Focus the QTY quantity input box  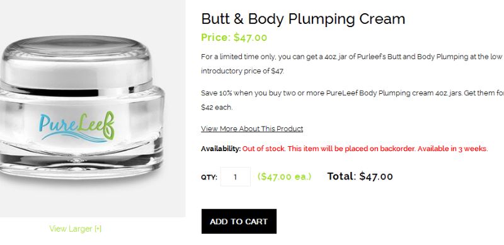click(235, 176)
